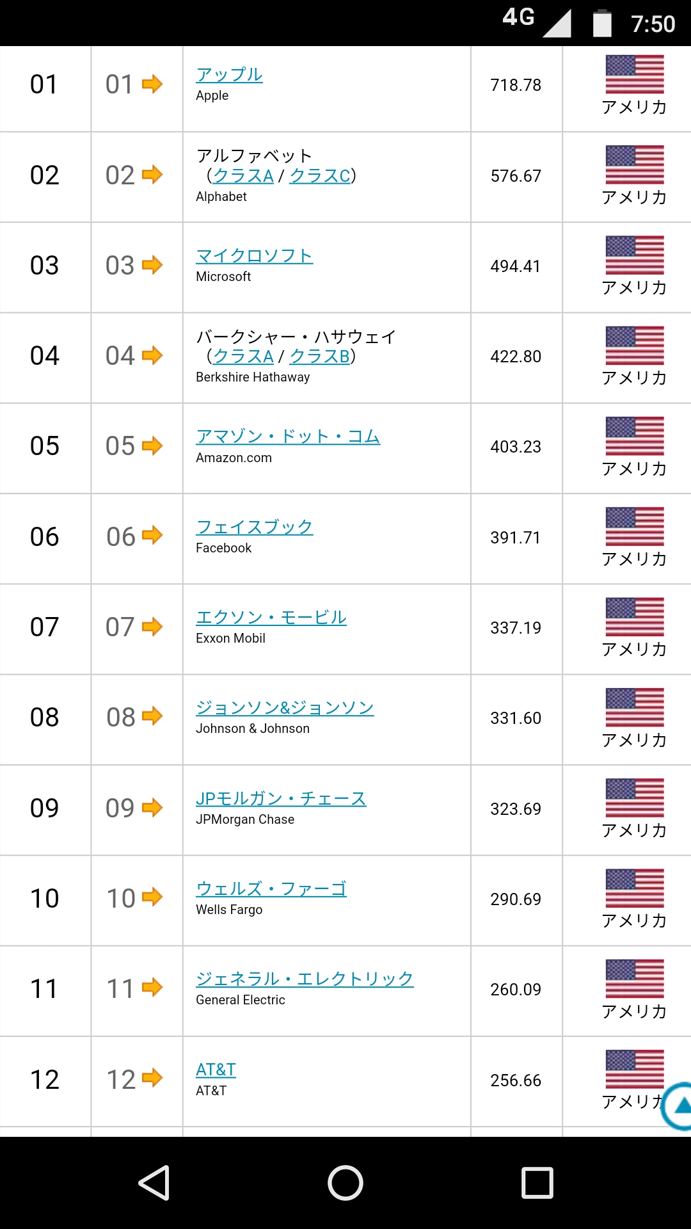691x1229 pixels.
Task: Tap the orange arrow beside rank 05
Action: tap(152, 446)
